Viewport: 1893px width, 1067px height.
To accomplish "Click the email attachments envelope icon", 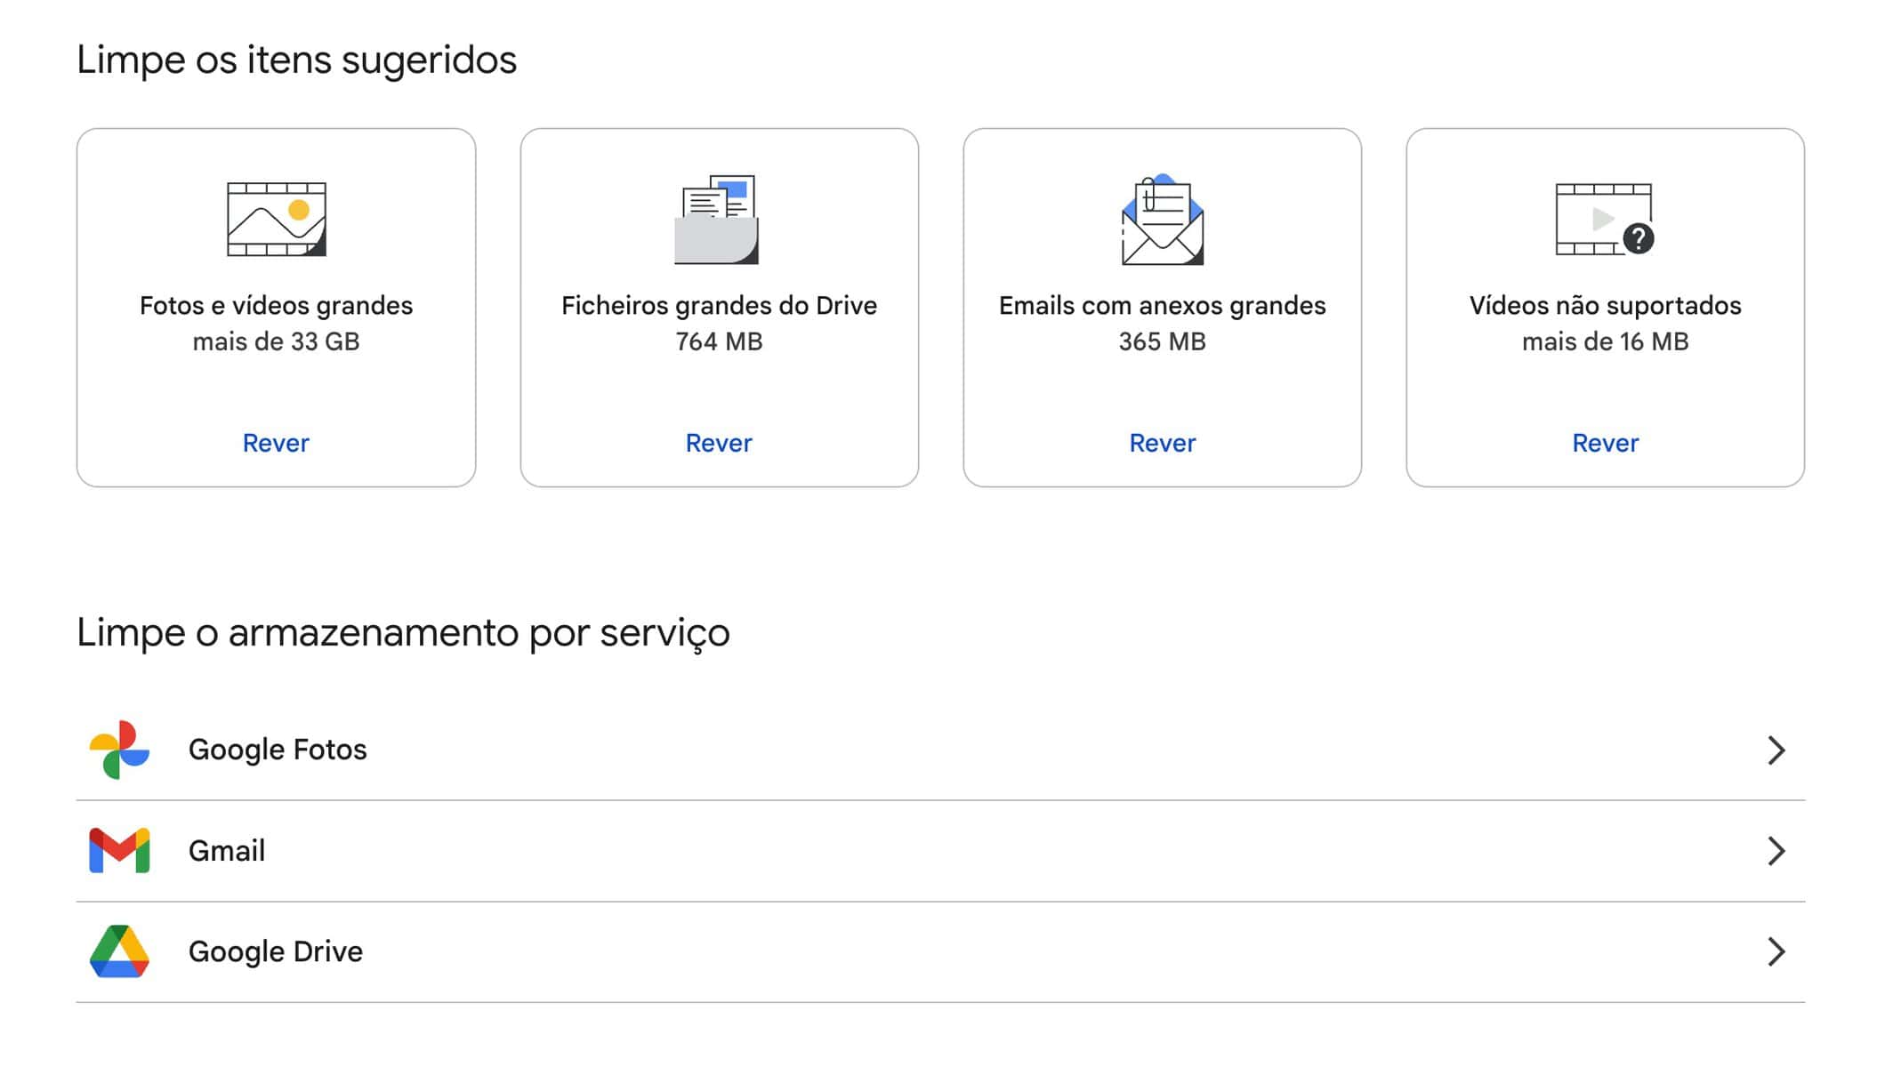I will [x=1162, y=220].
